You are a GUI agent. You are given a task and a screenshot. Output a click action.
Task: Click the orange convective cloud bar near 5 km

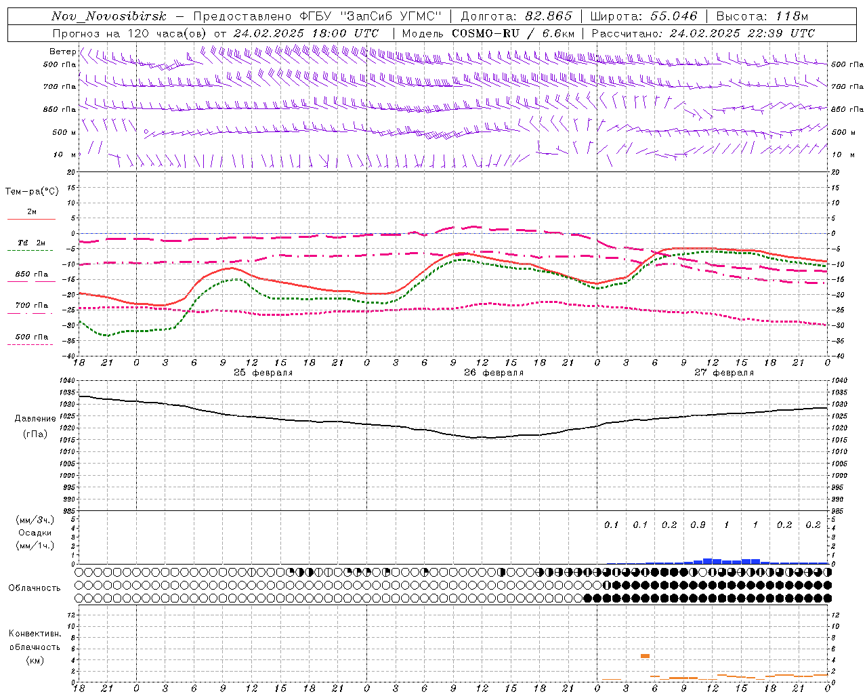tap(645, 656)
